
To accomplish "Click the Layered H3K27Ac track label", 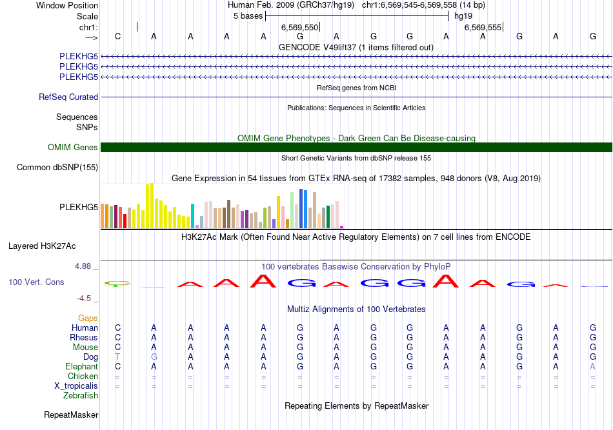I will click(x=42, y=246).
